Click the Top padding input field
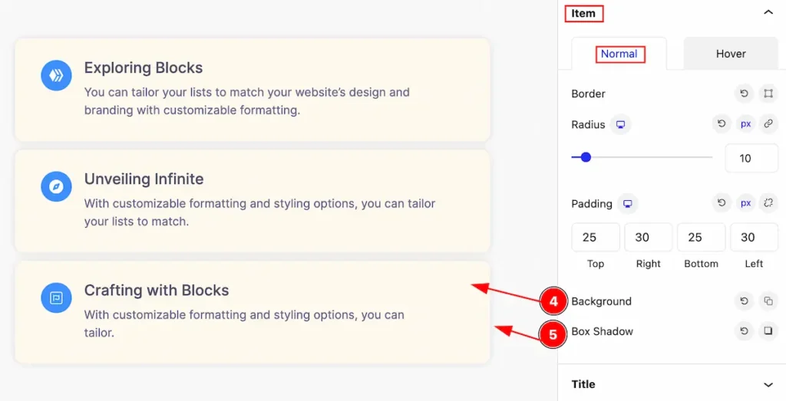 [x=596, y=237]
